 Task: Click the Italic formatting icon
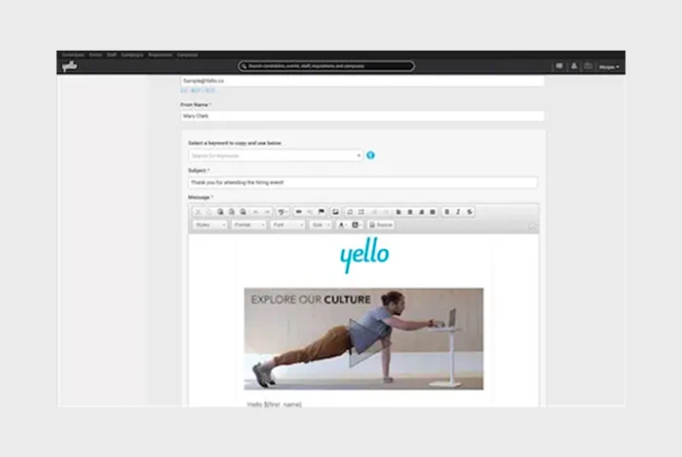458,211
